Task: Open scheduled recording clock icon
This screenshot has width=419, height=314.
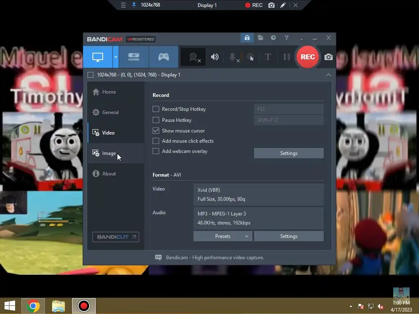Action: (273, 38)
